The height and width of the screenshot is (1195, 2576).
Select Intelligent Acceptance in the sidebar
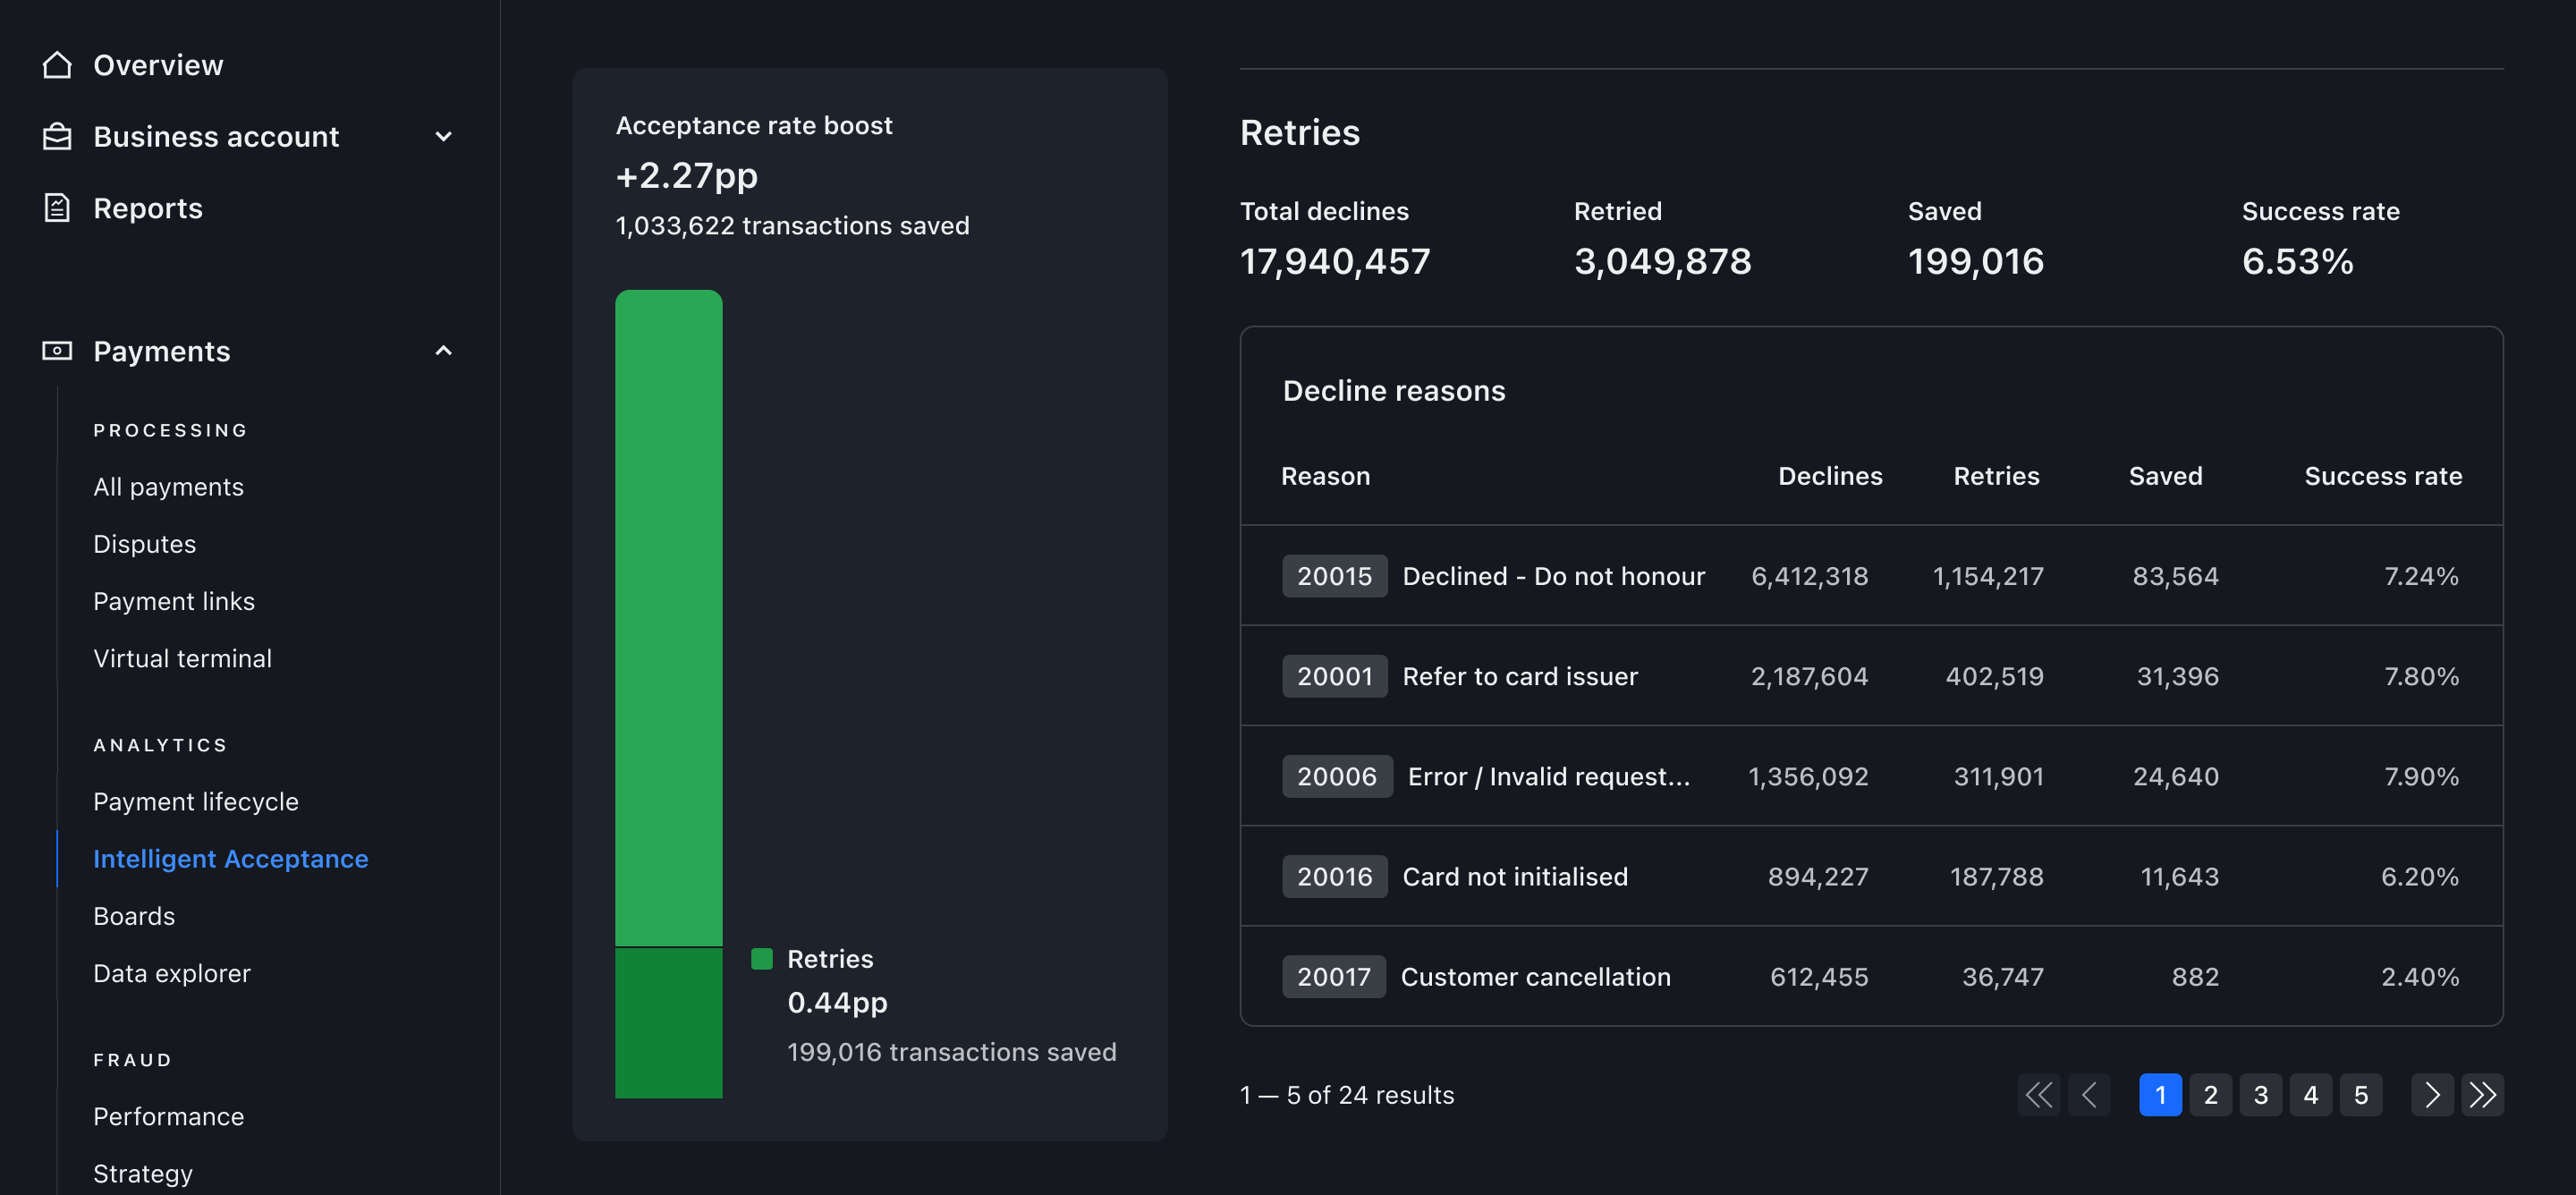(231, 859)
